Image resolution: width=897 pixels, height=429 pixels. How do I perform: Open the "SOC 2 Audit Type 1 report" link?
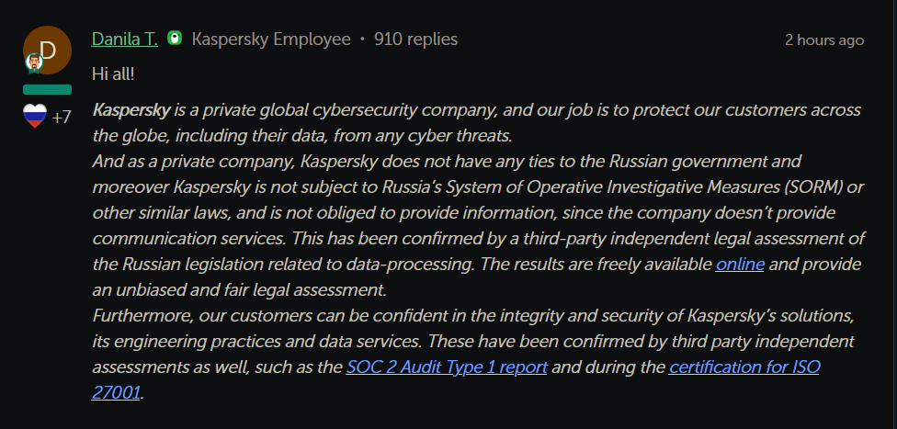click(447, 367)
